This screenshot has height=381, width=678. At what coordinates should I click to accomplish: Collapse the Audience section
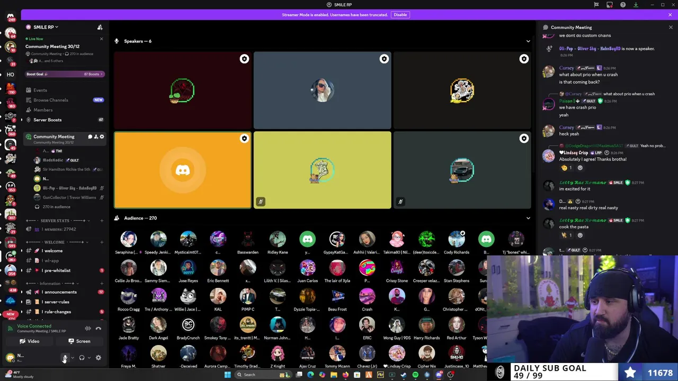(528, 218)
